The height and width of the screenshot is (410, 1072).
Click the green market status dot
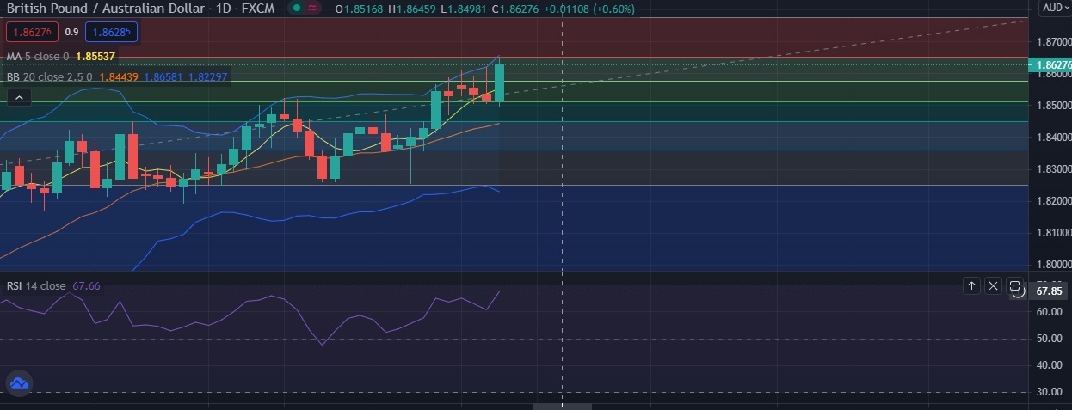click(297, 9)
